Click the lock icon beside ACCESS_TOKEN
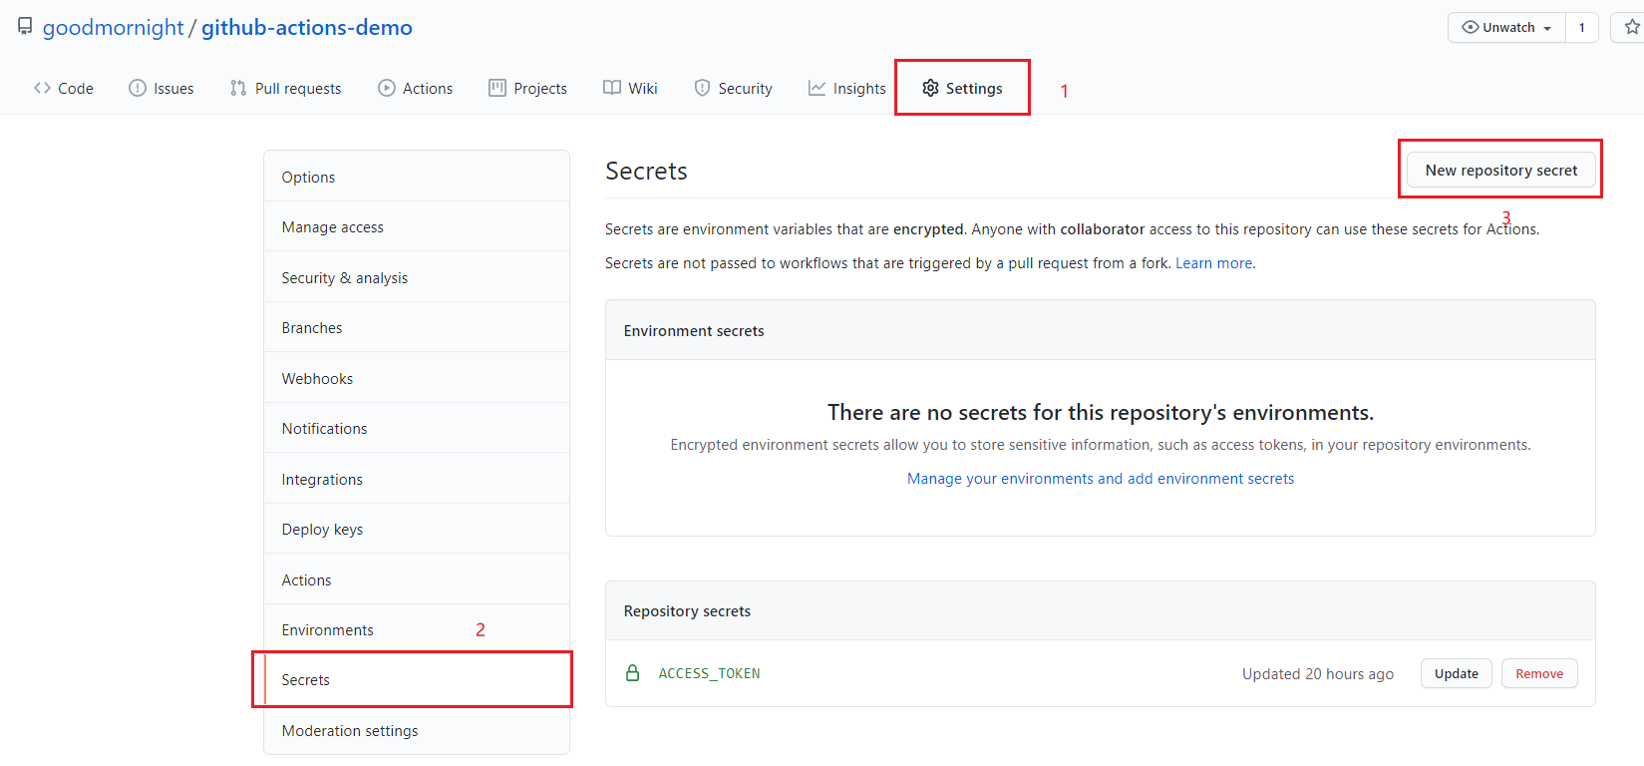The height and width of the screenshot is (766, 1644). point(632,673)
